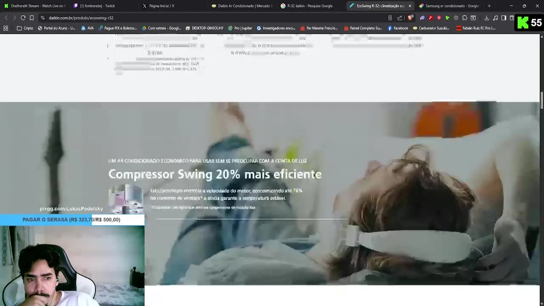The image size is (544, 306).
Task: Open DESKTOP-GMSOUHF bookmark
Action: tap(204, 28)
